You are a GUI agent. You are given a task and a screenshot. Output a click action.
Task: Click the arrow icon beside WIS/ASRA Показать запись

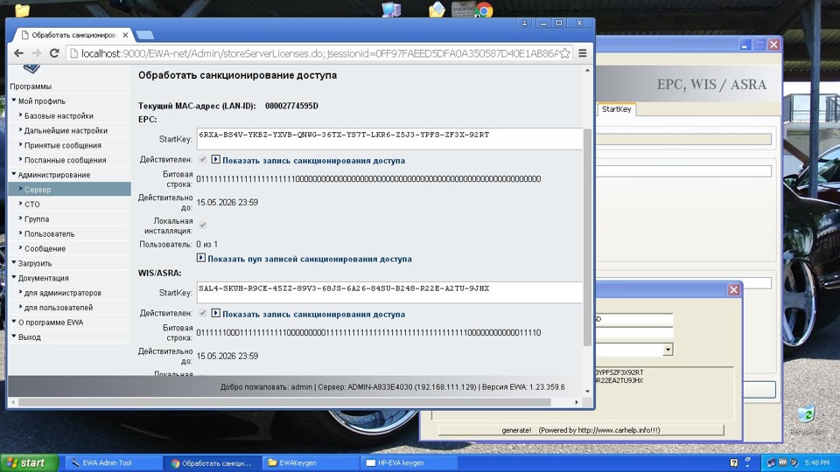pos(215,313)
